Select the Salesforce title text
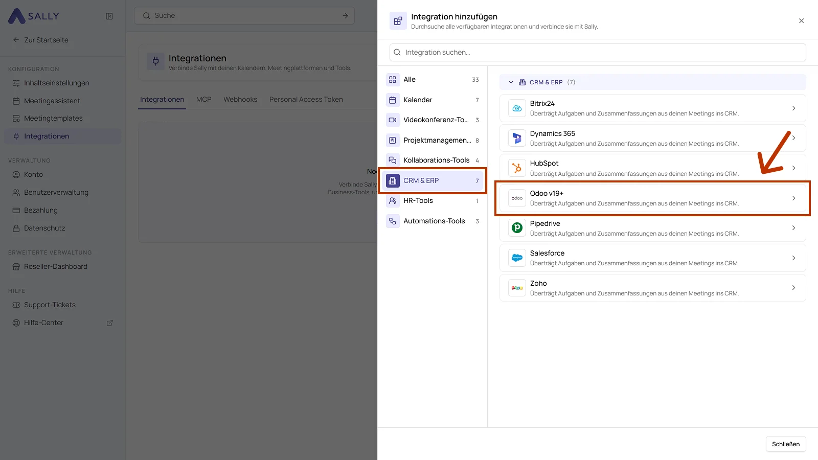The image size is (818, 460). point(547,253)
